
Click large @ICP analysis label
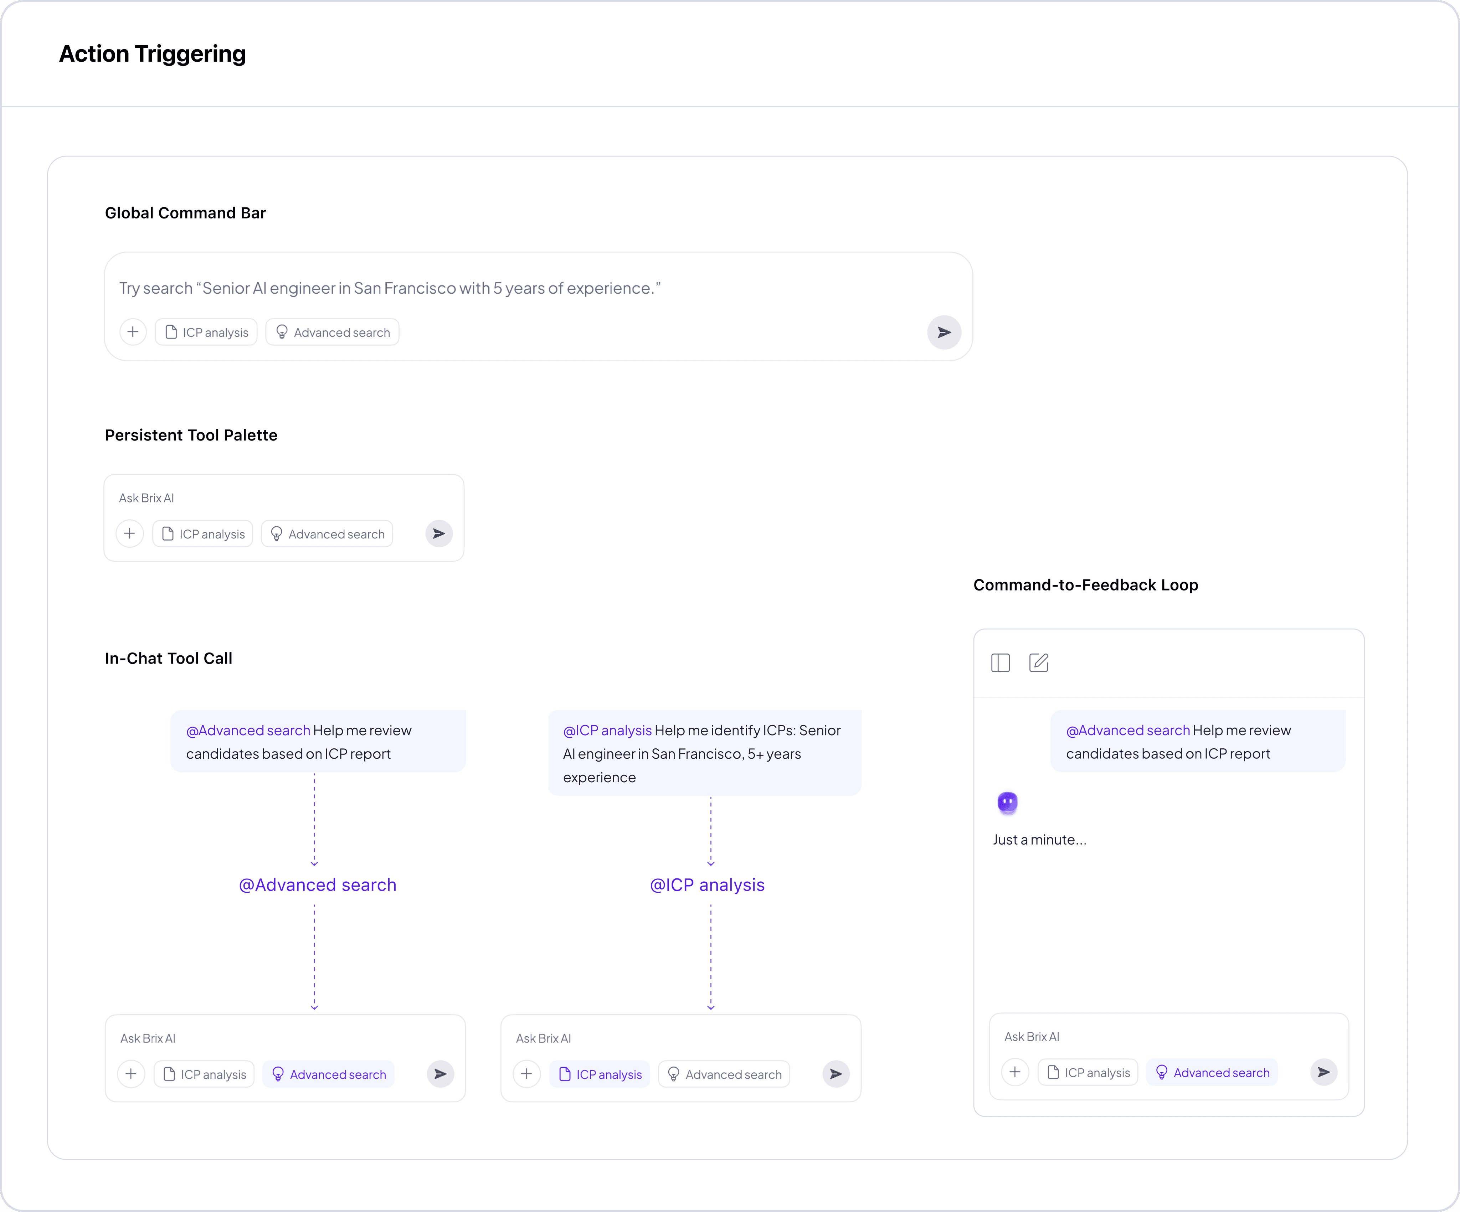click(x=707, y=884)
